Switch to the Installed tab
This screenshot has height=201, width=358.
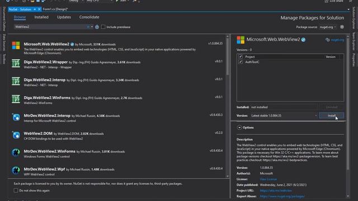click(41, 17)
